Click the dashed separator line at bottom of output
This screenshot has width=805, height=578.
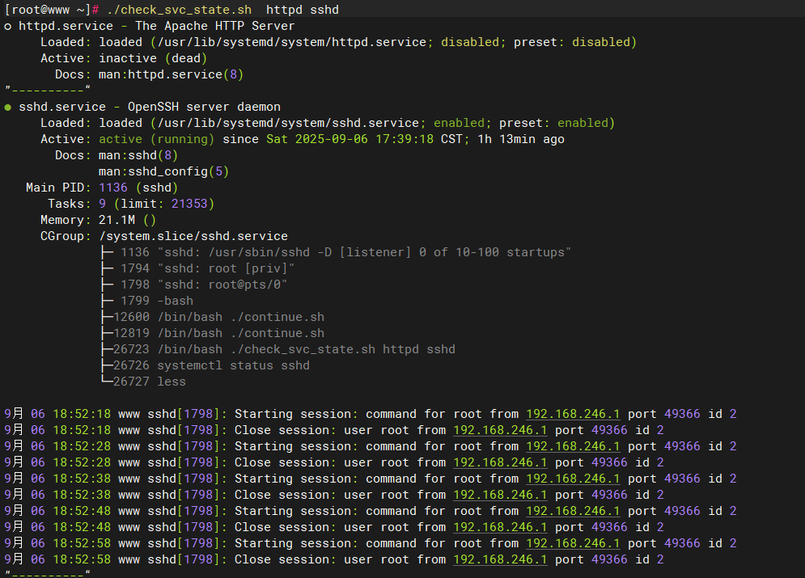click(48, 573)
